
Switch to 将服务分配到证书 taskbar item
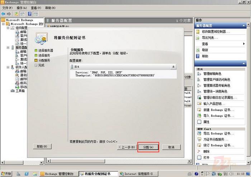point(99,174)
